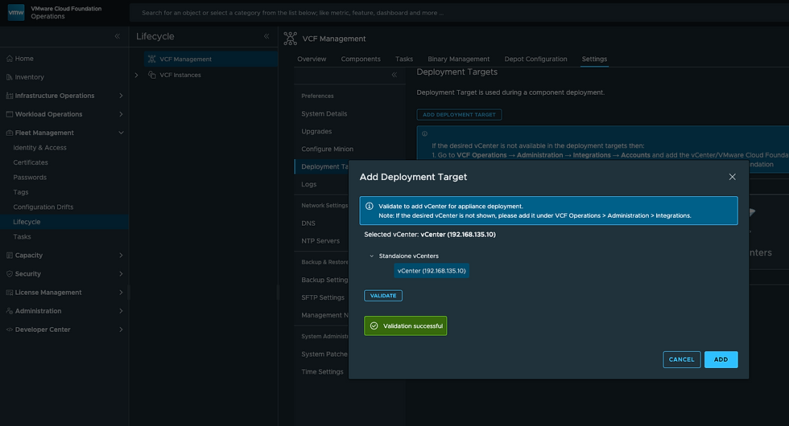Image resolution: width=789 pixels, height=426 pixels.
Task: Select the Settings tab
Action: point(594,59)
